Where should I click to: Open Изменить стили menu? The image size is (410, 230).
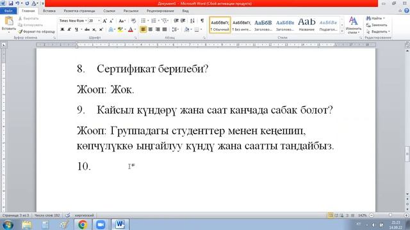point(353,26)
